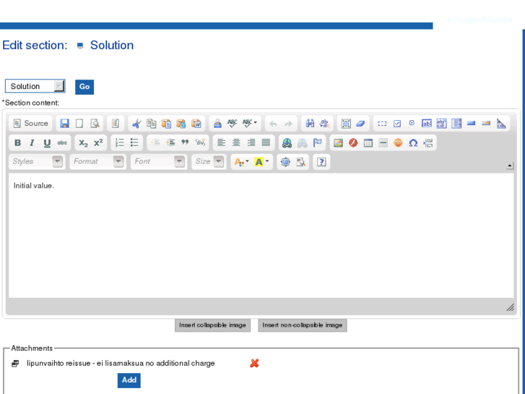Open the Text Color picker
This screenshot has height=394, width=525.
pyautogui.click(x=241, y=162)
